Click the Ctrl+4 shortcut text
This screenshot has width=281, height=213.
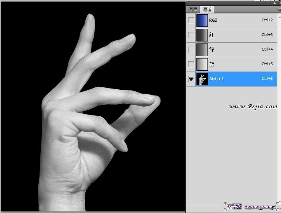267,49
